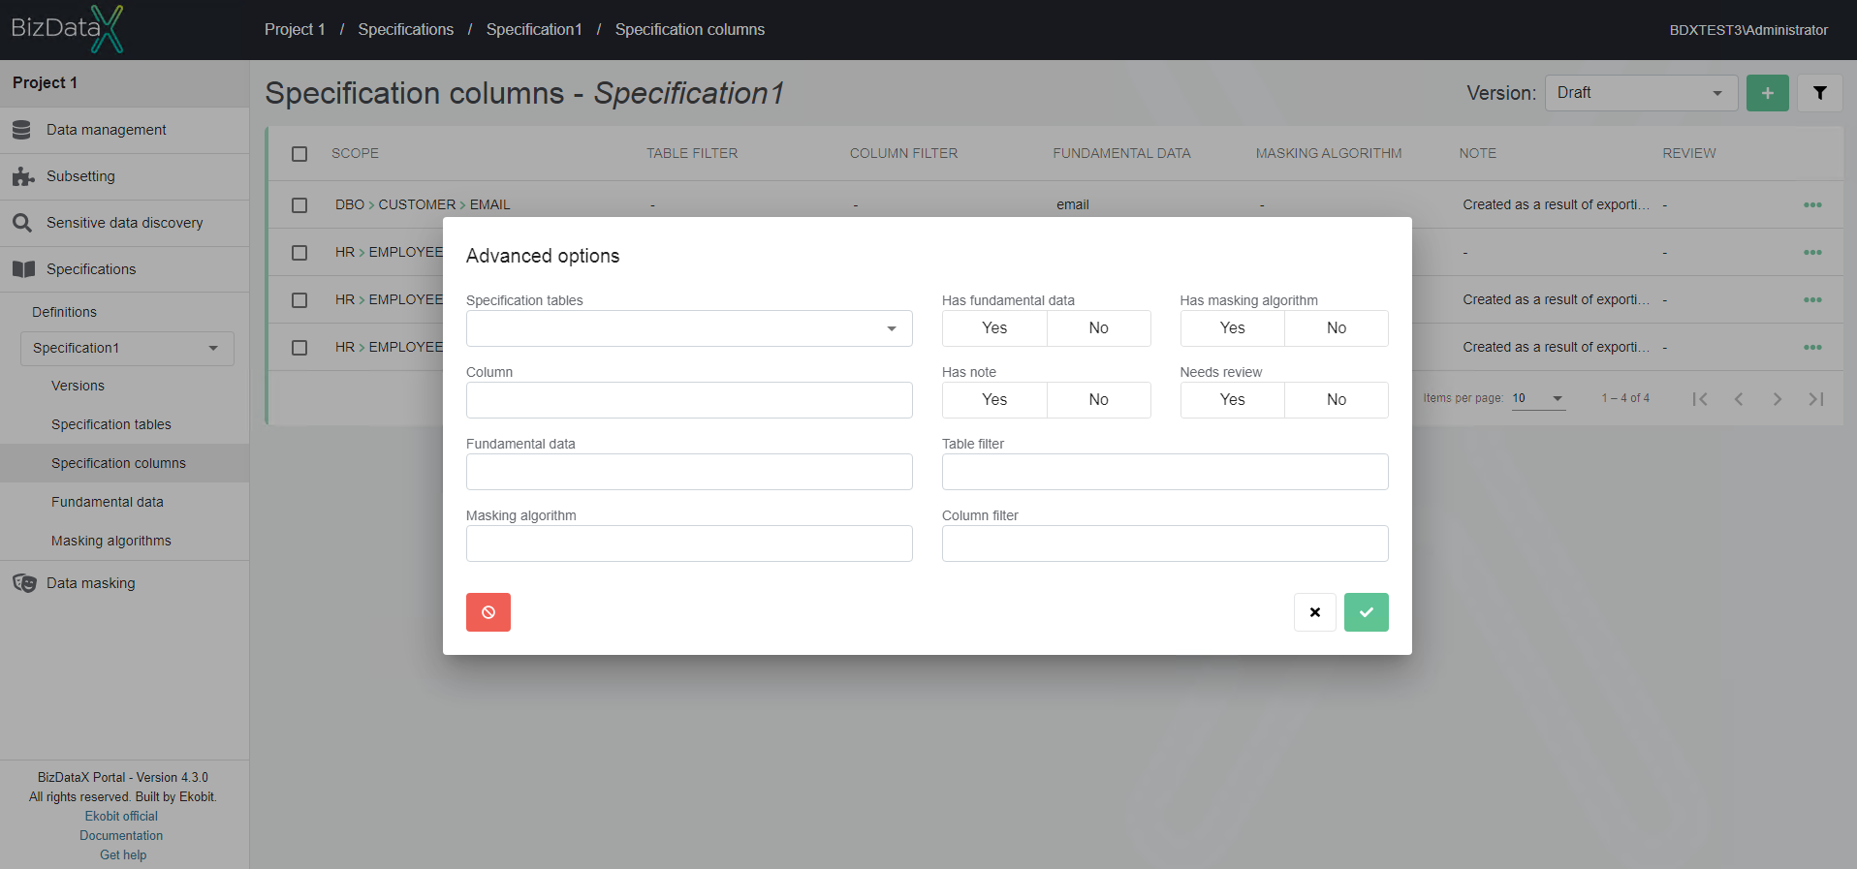Click Specification1 breadcrumb link
The height and width of the screenshot is (869, 1857).
click(534, 29)
